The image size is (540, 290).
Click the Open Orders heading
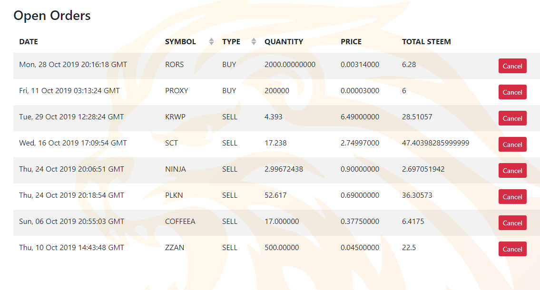point(52,16)
